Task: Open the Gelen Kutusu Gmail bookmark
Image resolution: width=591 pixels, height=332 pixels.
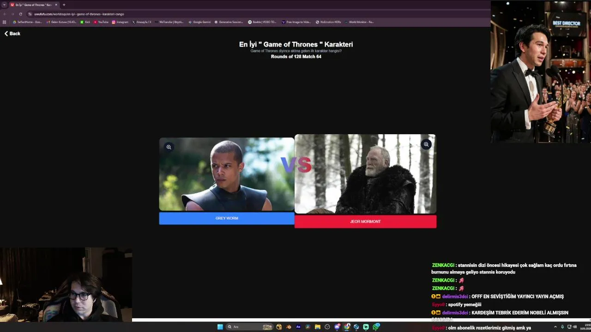Action: click(x=61, y=22)
